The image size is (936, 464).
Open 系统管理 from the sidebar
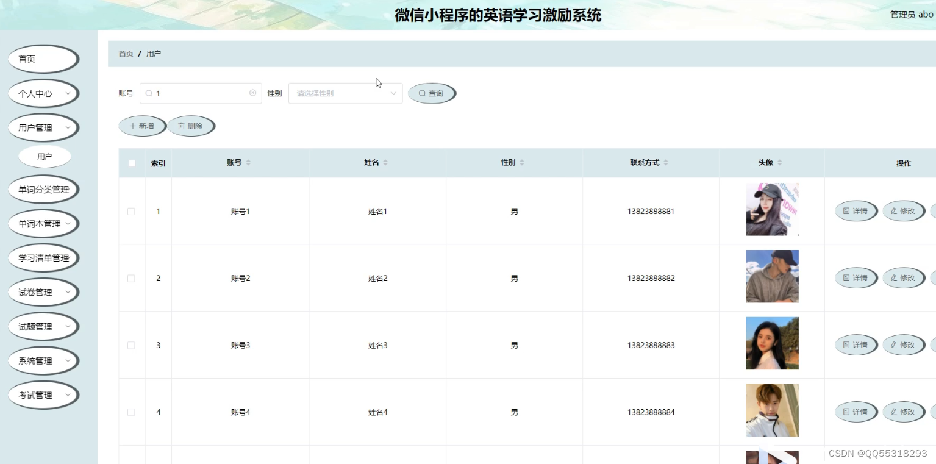(43, 360)
